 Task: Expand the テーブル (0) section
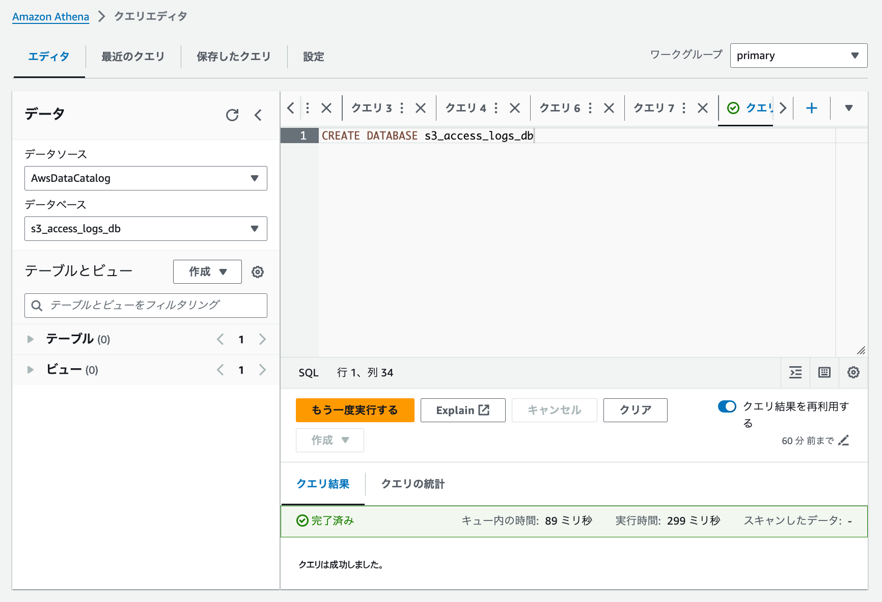[x=30, y=339]
